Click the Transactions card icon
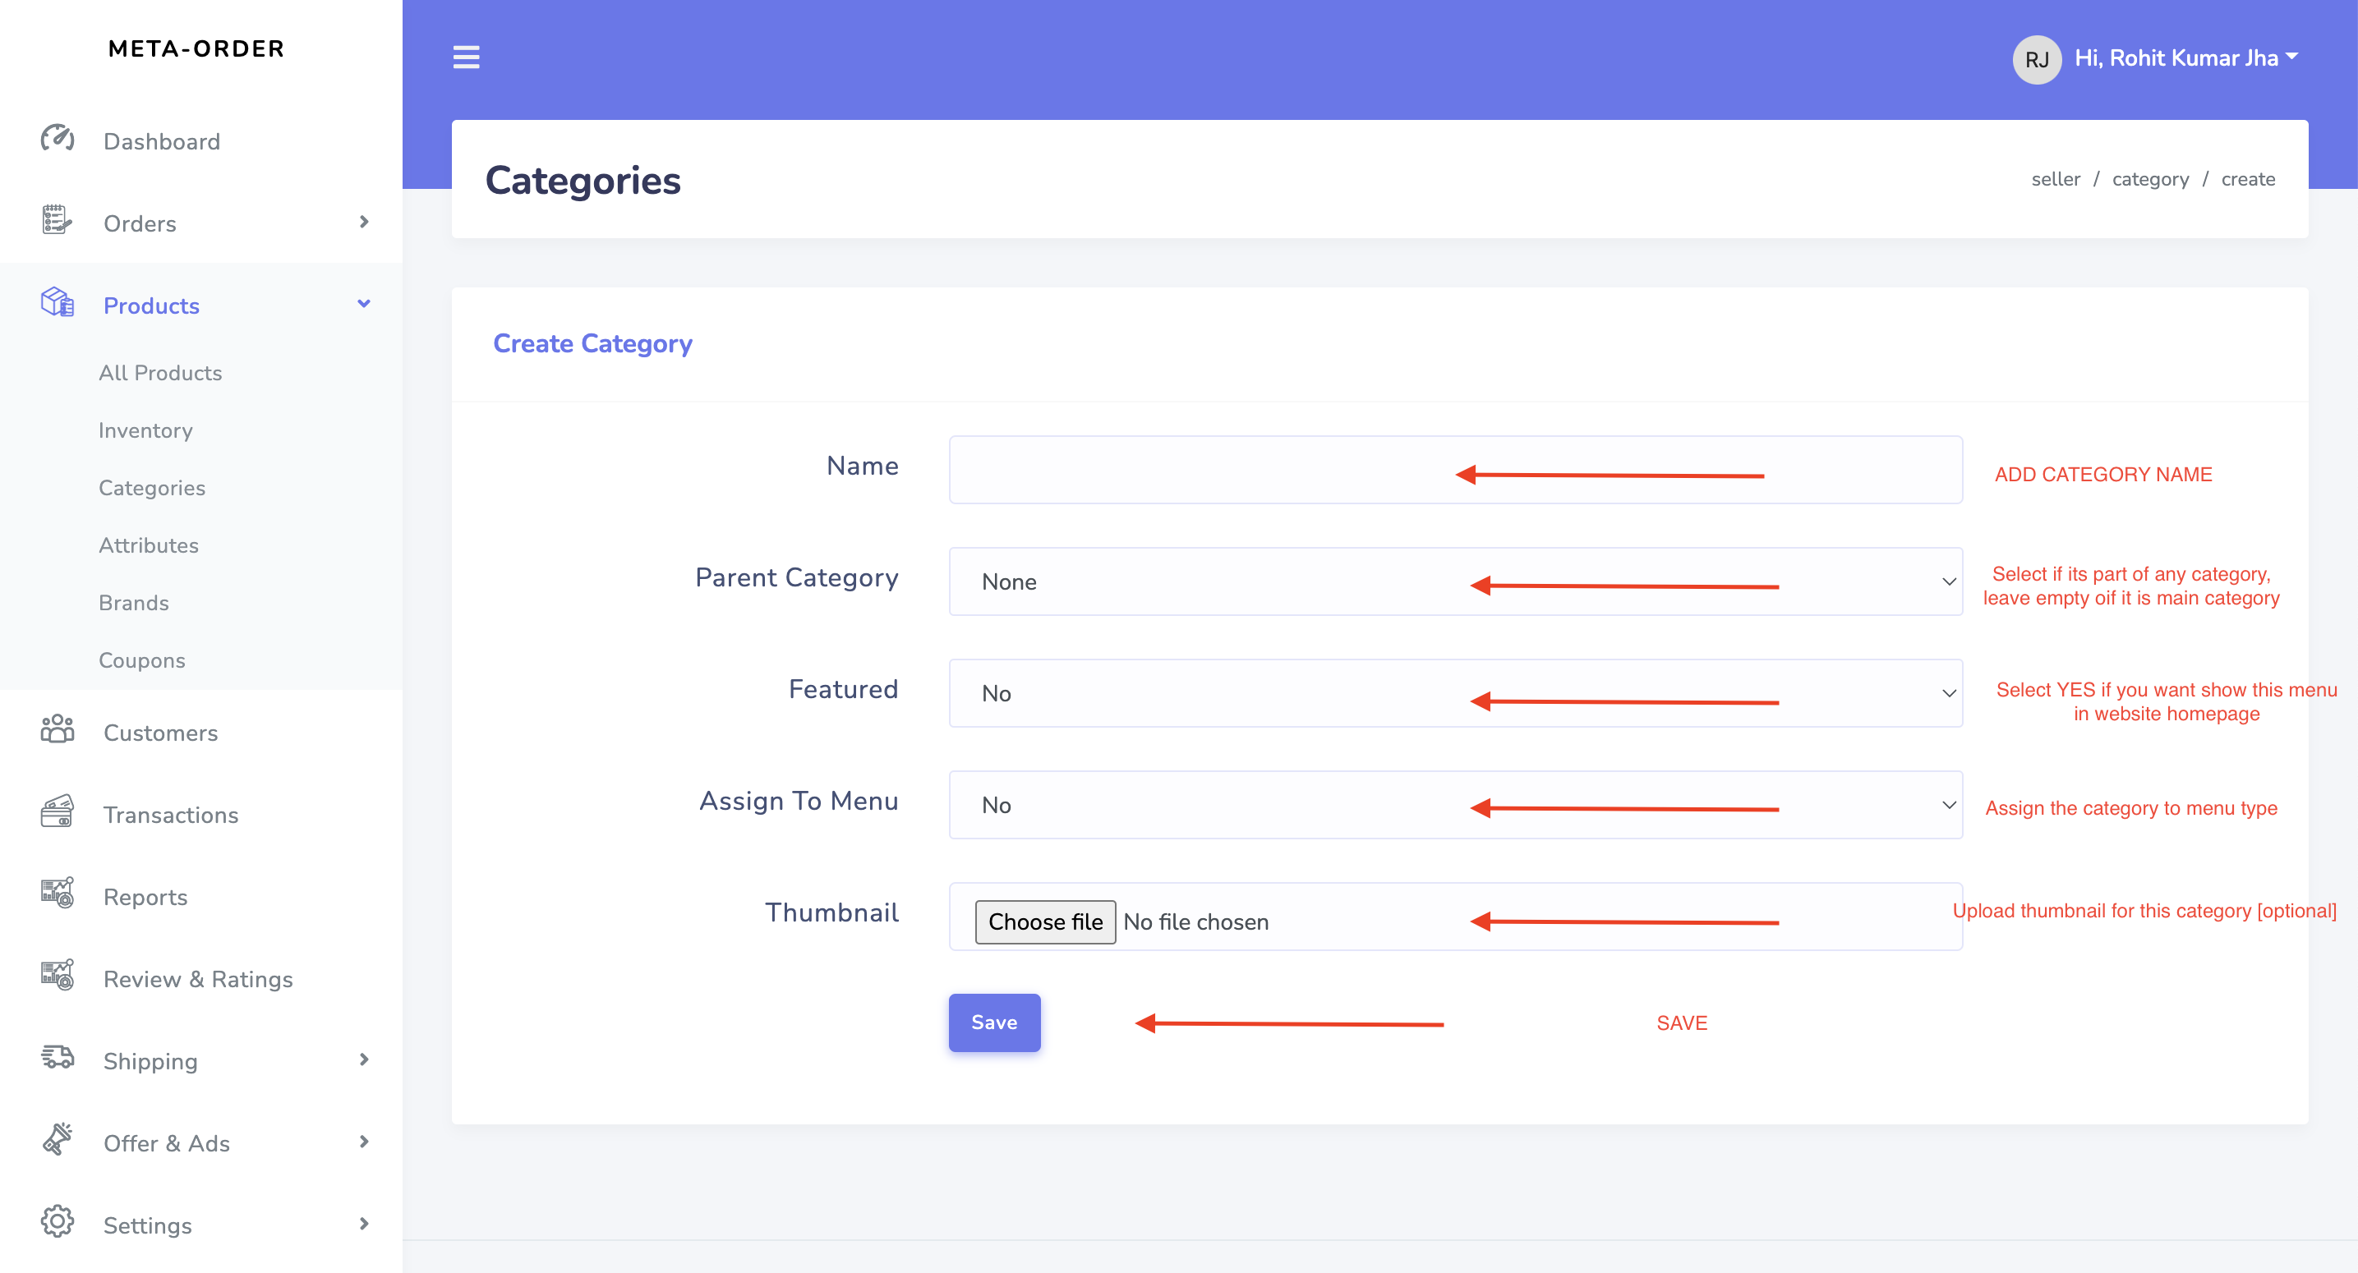Viewport: 2358px width, 1273px height. 57,813
